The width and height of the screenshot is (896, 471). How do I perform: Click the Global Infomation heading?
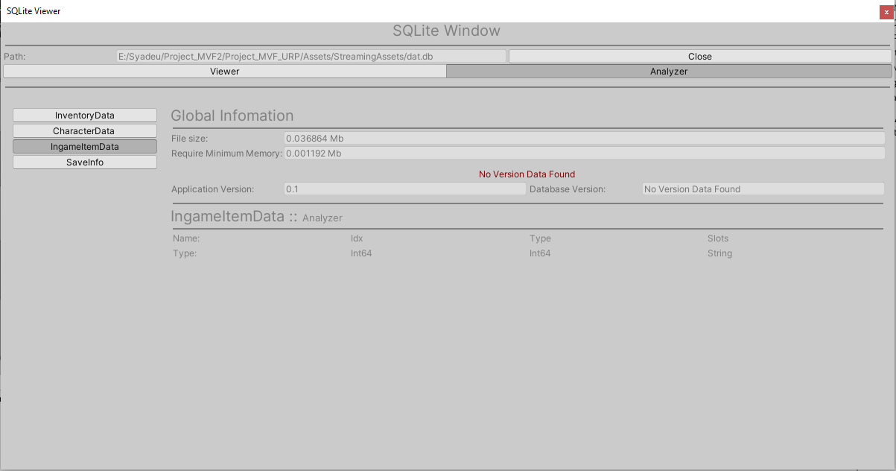coord(232,116)
